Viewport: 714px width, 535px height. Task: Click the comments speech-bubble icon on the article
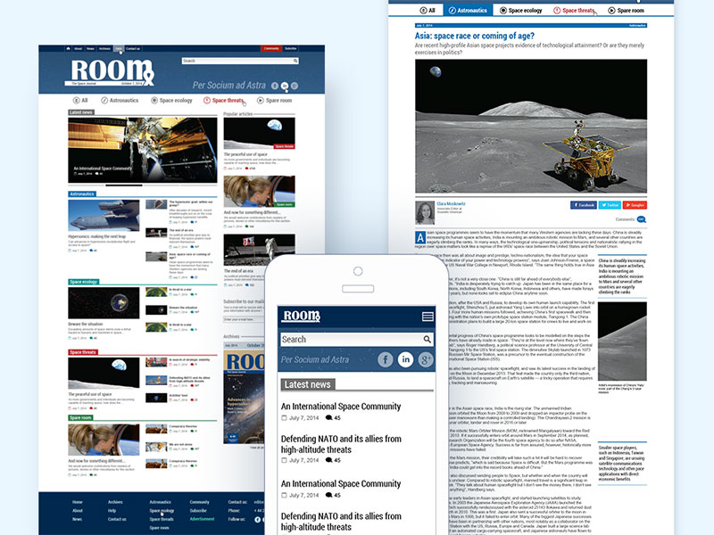[642, 219]
